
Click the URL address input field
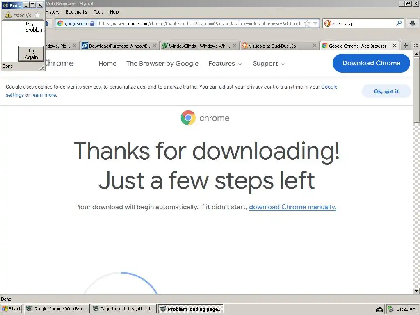tap(200, 23)
